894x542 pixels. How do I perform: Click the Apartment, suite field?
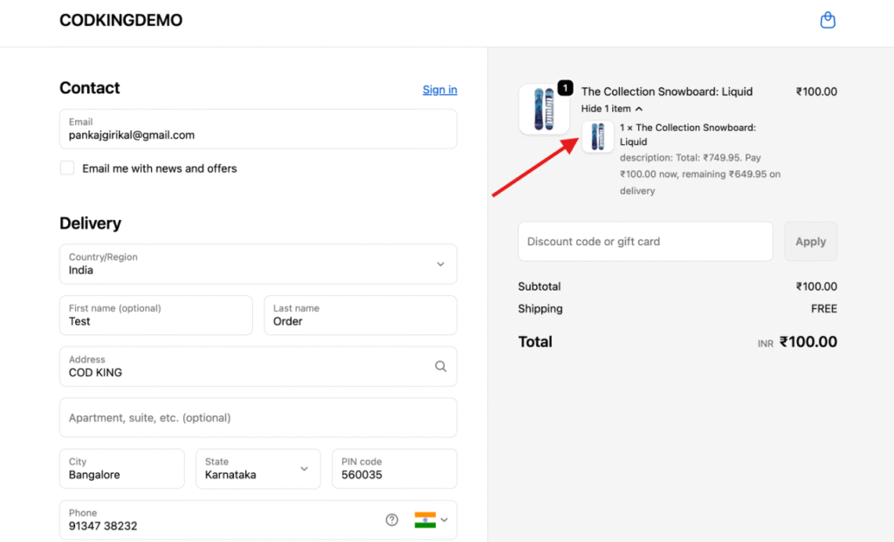(258, 418)
